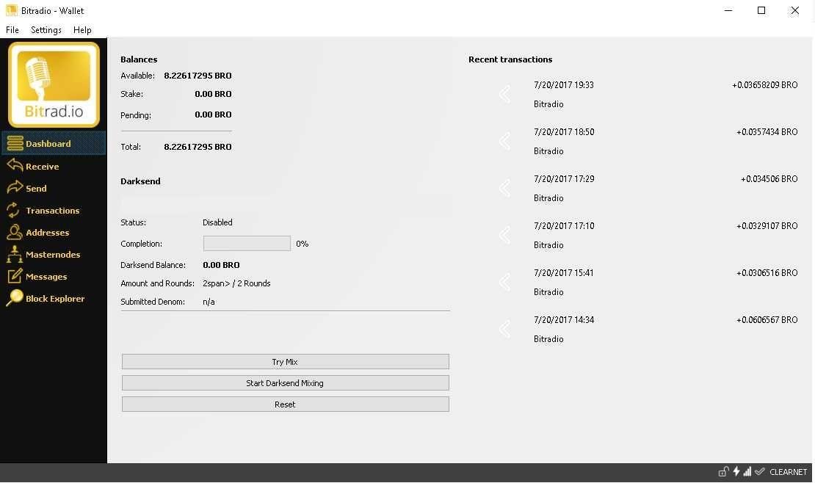Image resolution: width=815 pixels, height=483 pixels.
Task: Click the Try Mix button
Action: pos(286,362)
